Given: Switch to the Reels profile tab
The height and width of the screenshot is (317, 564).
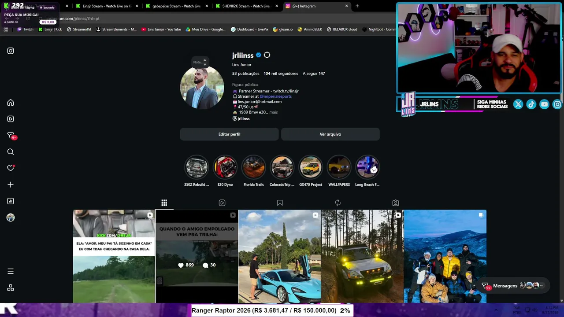Looking at the screenshot, I should pos(222,203).
